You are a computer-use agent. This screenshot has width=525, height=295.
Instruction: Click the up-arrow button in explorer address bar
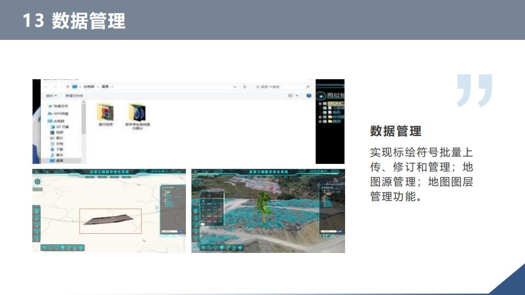click(x=68, y=87)
